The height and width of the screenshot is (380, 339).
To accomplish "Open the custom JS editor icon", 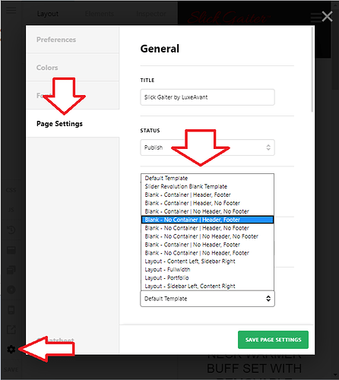I will tap(11, 210).
